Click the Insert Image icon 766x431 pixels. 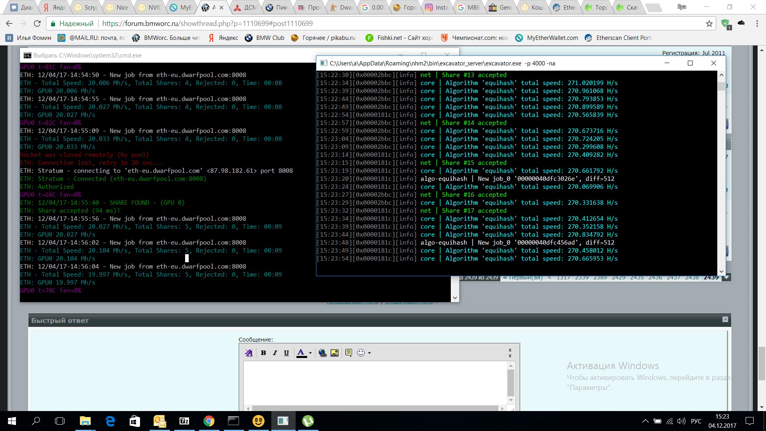334,353
